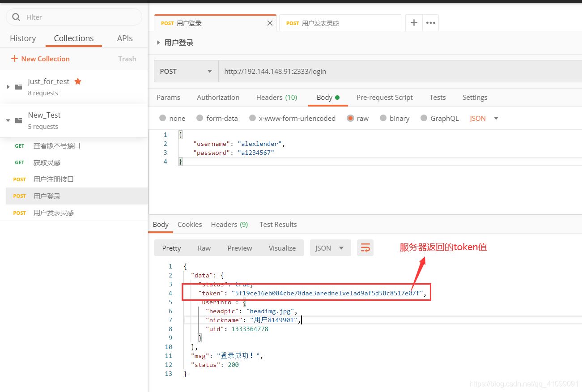Open the Trash link in sidebar
Viewport: 582px width, 392px height.
pos(127,59)
